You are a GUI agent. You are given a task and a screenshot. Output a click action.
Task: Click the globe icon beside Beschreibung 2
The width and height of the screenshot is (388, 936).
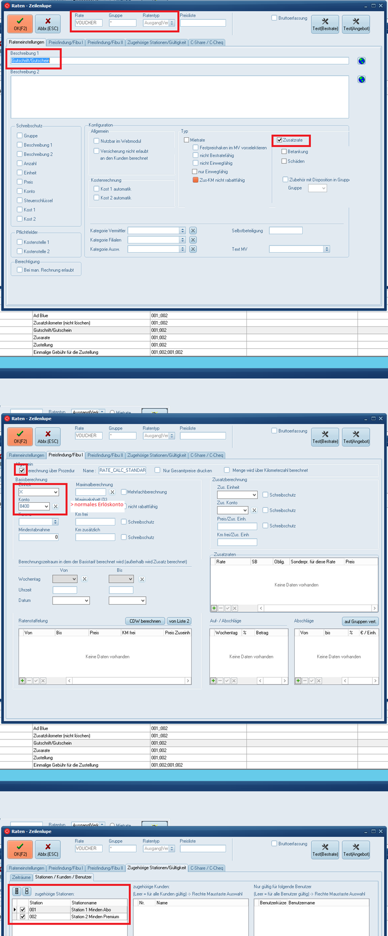(361, 80)
